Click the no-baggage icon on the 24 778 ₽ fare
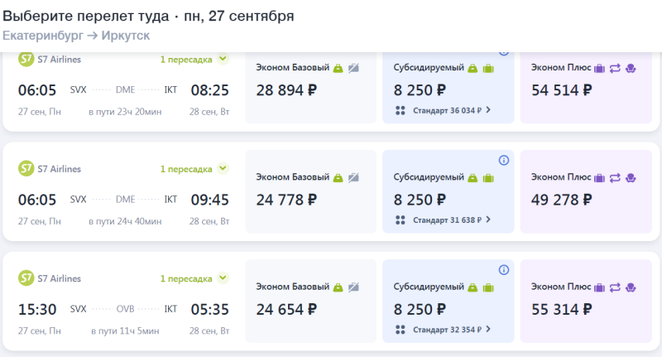 pyautogui.click(x=353, y=177)
